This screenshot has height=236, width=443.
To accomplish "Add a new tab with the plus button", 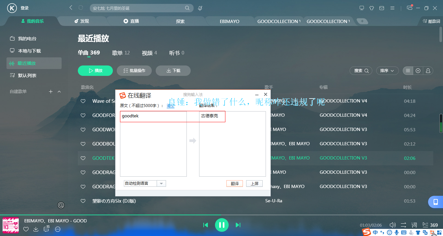I will click(362, 21).
